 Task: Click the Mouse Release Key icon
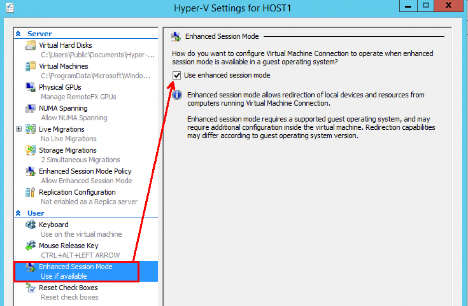[x=30, y=246]
